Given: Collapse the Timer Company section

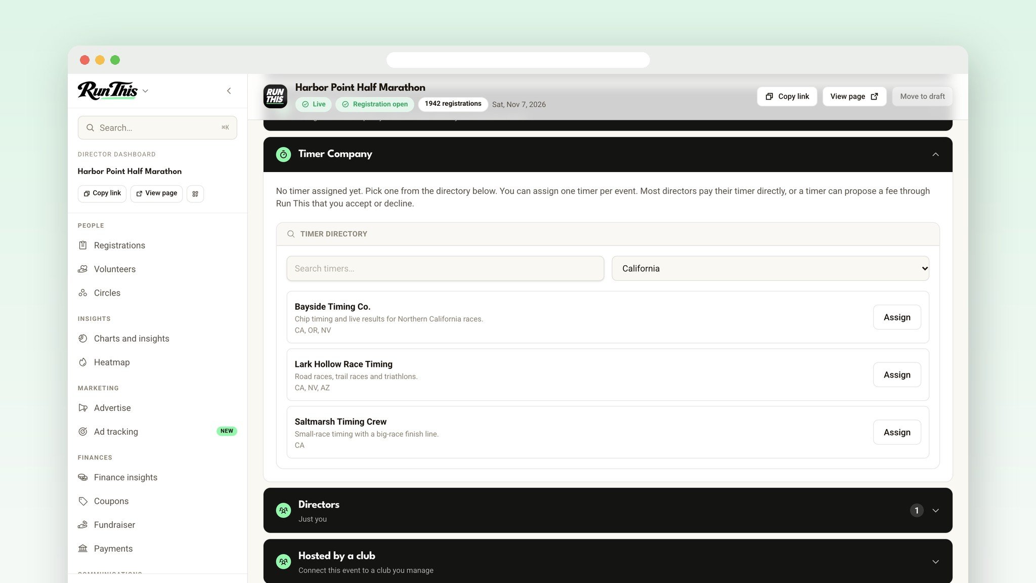Looking at the screenshot, I should pyautogui.click(x=935, y=154).
